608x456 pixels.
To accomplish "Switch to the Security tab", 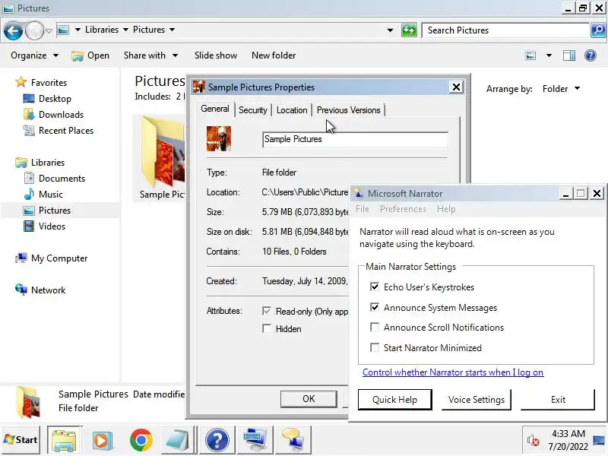I will coord(253,110).
